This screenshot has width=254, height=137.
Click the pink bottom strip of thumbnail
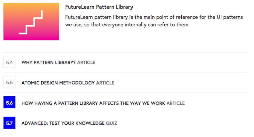31,38
